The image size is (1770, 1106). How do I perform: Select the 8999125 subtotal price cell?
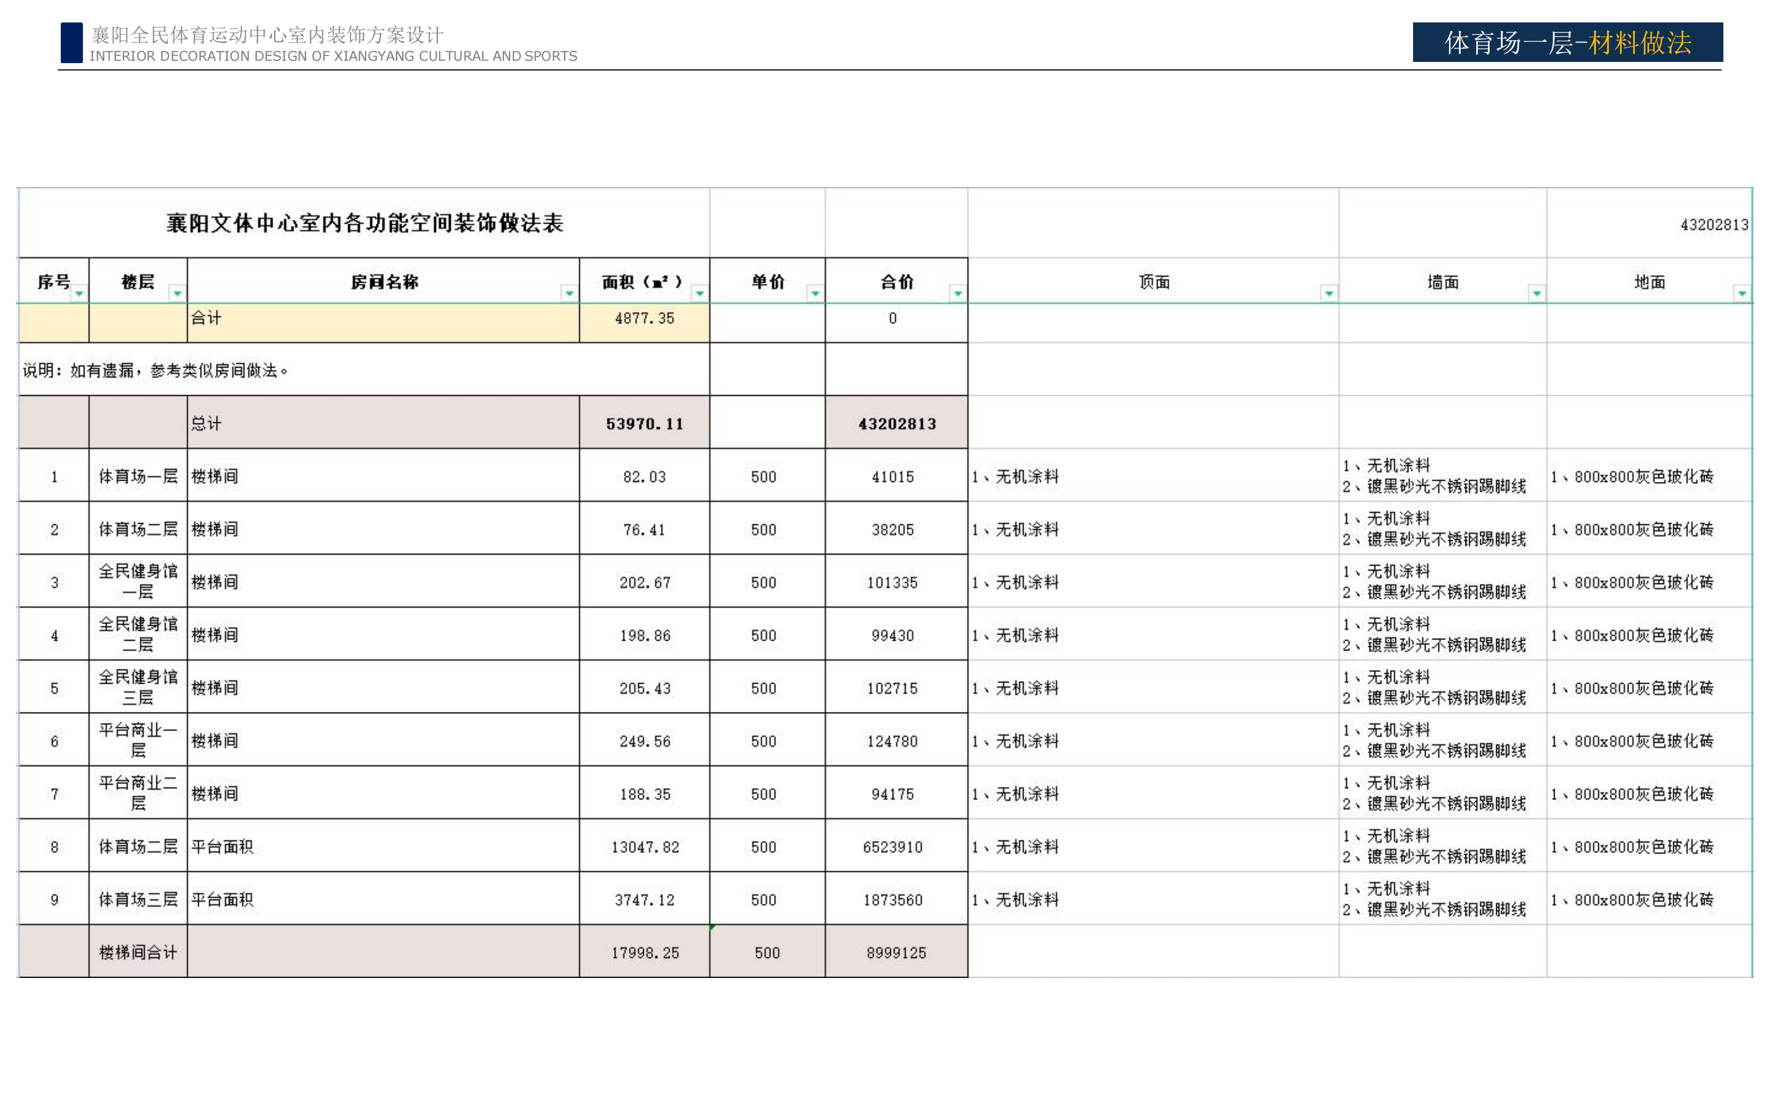pyautogui.click(x=896, y=953)
